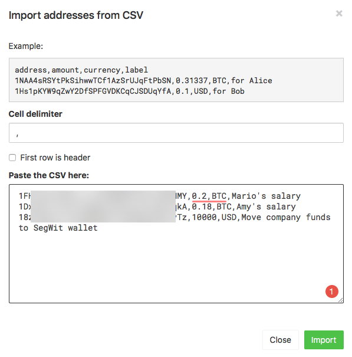Viewport: 352px width, 357px height.
Task: Click the Close button
Action: pyautogui.click(x=280, y=340)
